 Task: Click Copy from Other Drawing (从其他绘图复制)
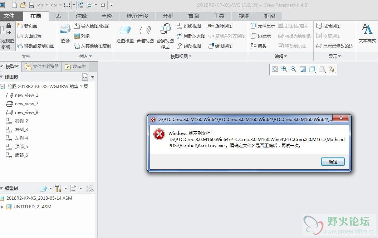[x=93, y=46]
